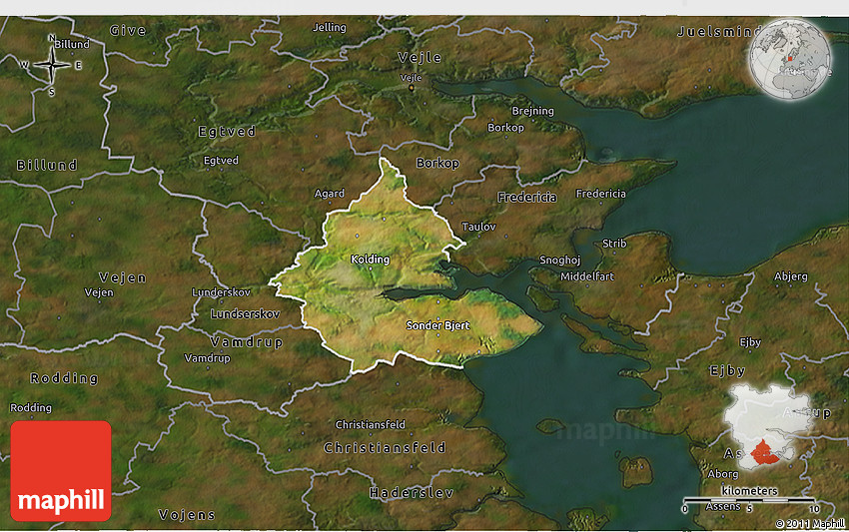This screenshot has height=532, width=849.
Task: Click the Haderslev region label
Action: (412, 493)
